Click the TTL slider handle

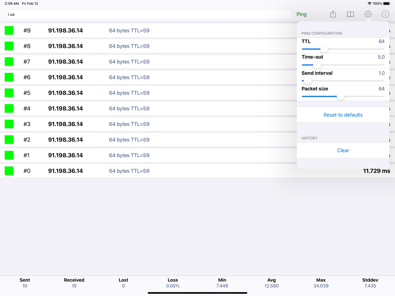(324, 49)
